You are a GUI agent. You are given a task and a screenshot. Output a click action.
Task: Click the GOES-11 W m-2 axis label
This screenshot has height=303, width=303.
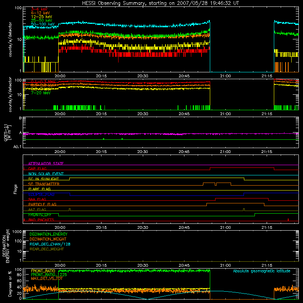tap(8, 133)
